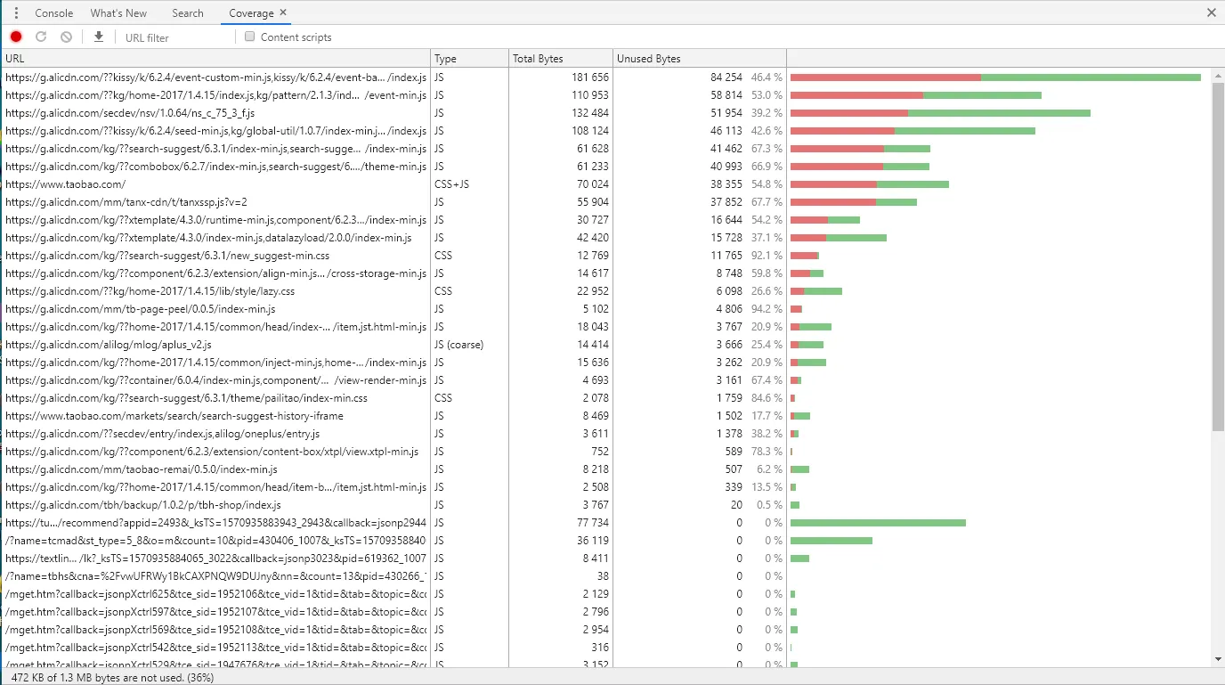Screen dimensions: 1225x685
Task: Sort by the Type column header
Action: 445,59
